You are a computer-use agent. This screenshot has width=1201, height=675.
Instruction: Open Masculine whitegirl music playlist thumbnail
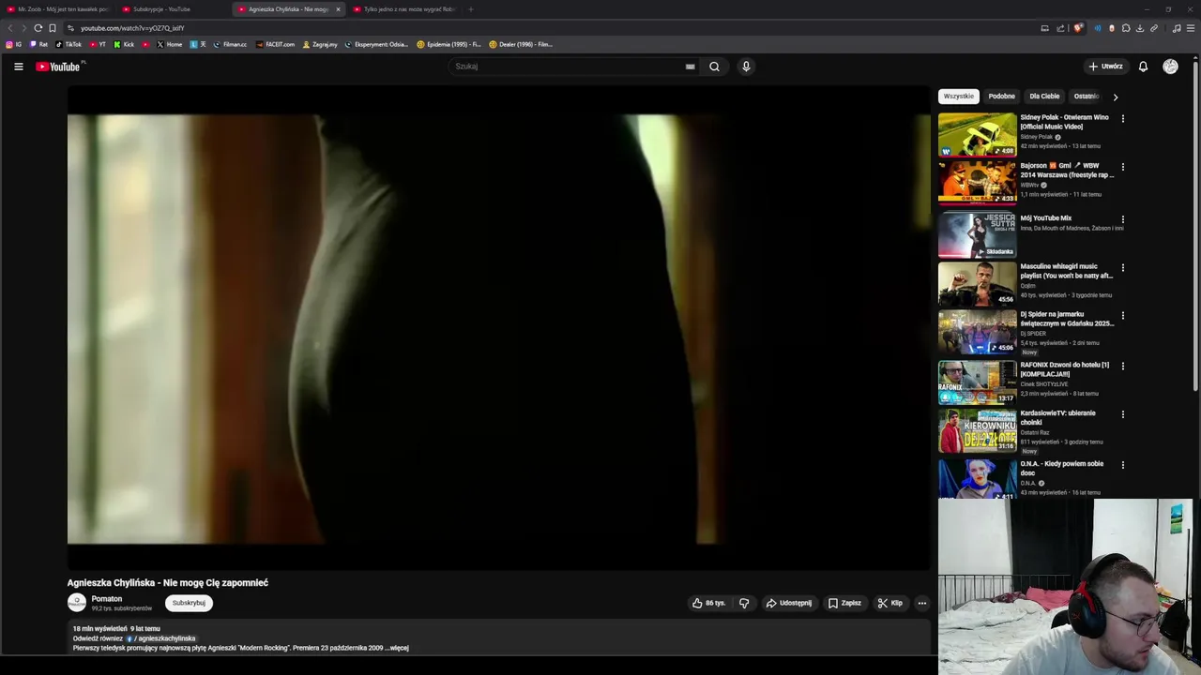tap(977, 283)
